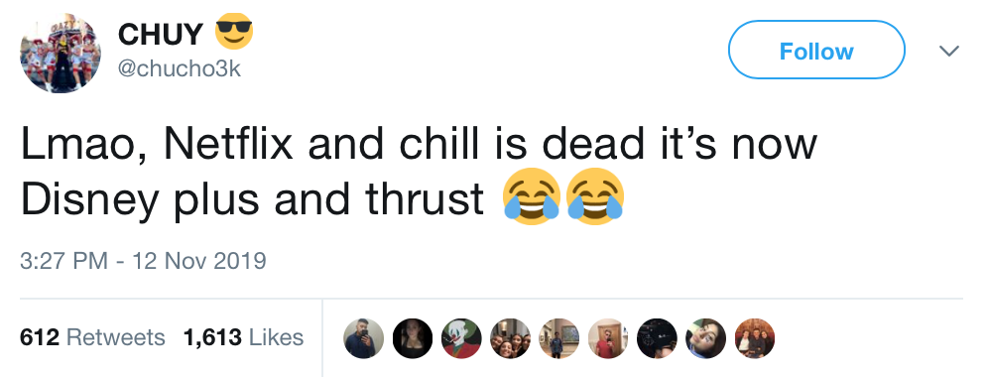This screenshot has width=988, height=377.
Task: Click the second crying-laughing emoji in tweet
Action: coord(595,196)
